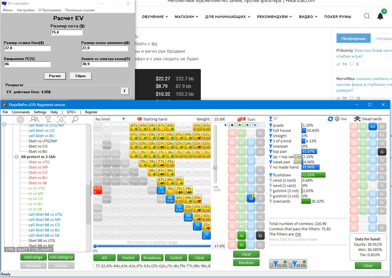Viewport: 392px width, 278px height.
Task: Open website search with the magnifier icon
Action: point(367,16)
